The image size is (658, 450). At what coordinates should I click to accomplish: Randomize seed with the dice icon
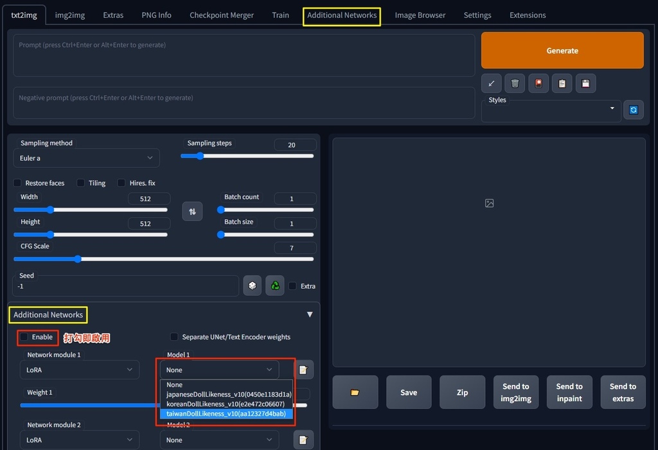pos(252,285)
